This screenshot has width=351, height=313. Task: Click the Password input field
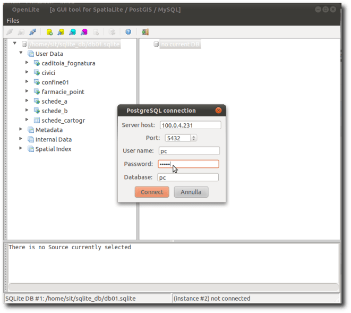point(189,164)
